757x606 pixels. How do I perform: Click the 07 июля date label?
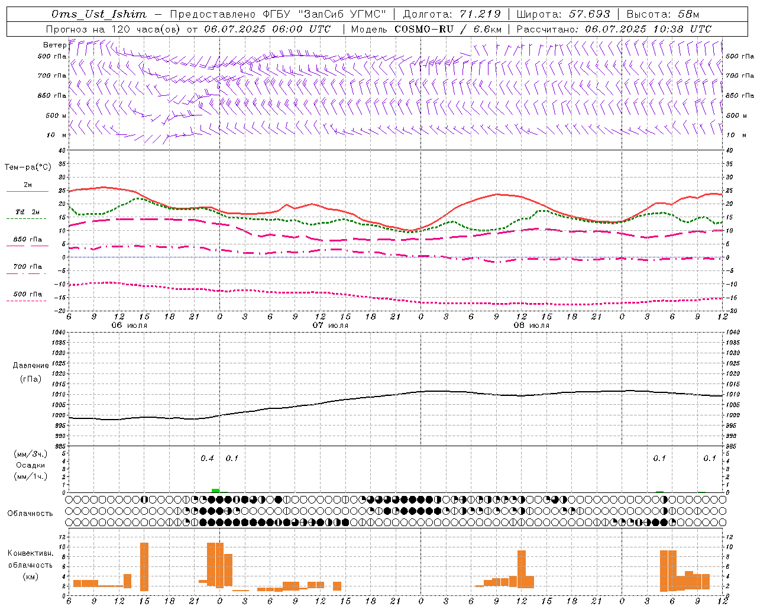pyautogui.click(x=330, y=325)
